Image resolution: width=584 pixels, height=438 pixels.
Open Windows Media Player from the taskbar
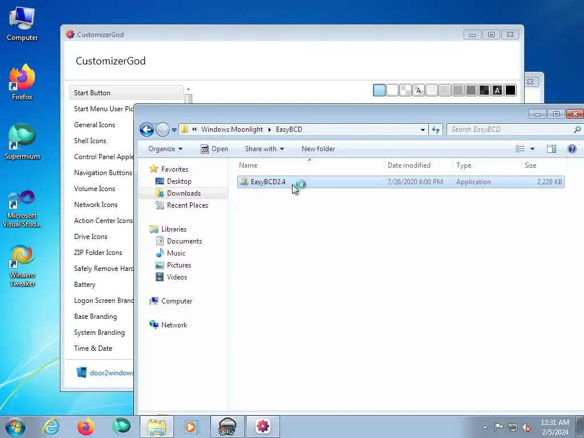(x=192, y=427)
